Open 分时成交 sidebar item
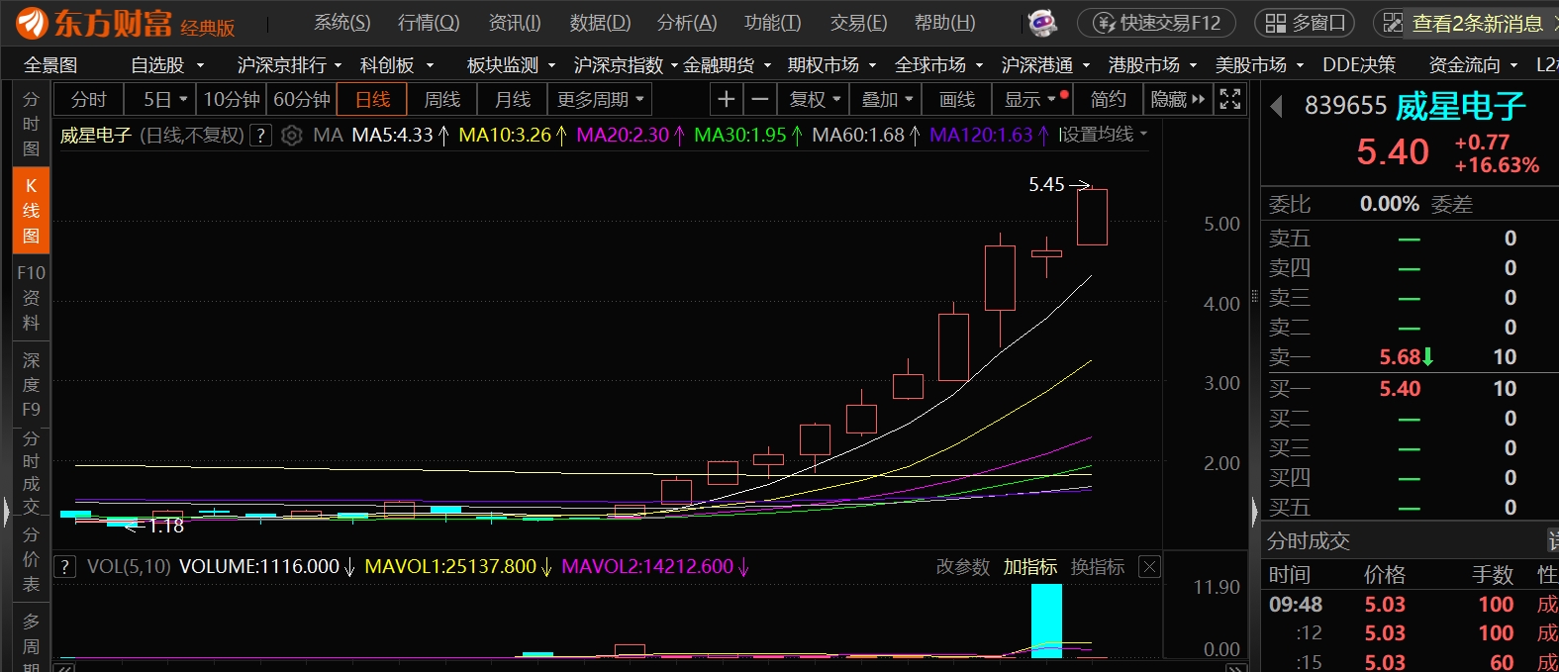The image size is (1559, 672). pos(31,472)
